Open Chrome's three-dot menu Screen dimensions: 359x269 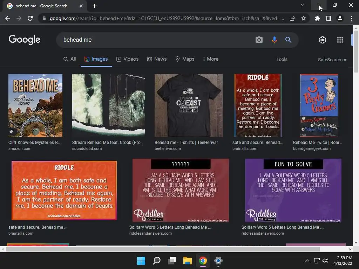[351, 18]
